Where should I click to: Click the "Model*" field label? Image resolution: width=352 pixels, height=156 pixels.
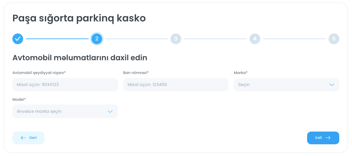[x=19, y=99]
